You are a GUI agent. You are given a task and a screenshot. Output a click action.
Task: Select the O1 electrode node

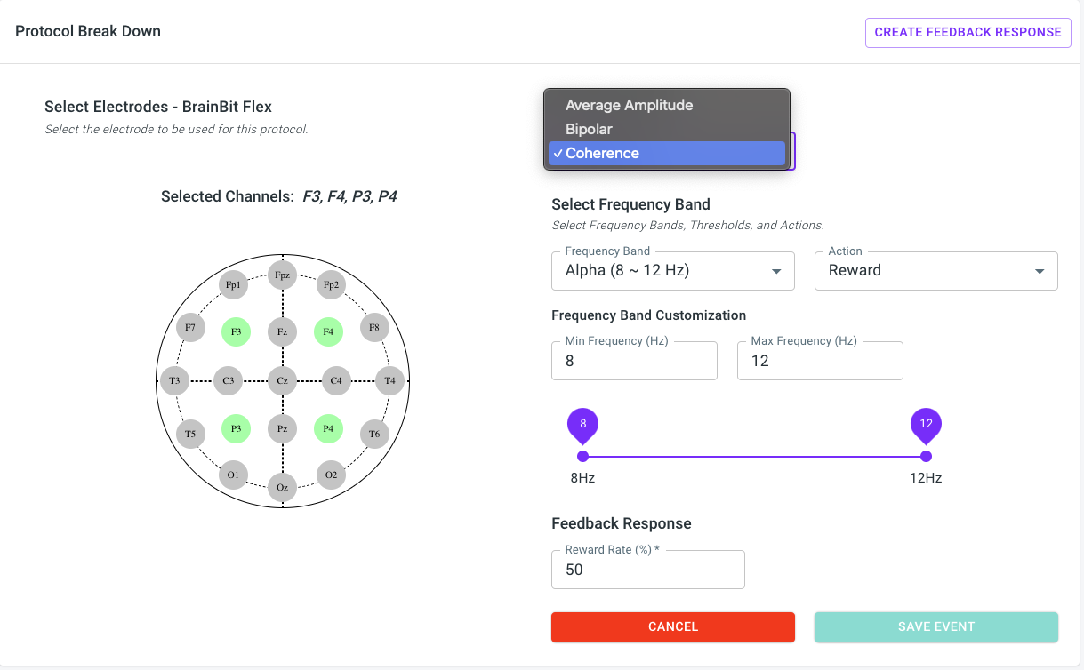point(233,475)
